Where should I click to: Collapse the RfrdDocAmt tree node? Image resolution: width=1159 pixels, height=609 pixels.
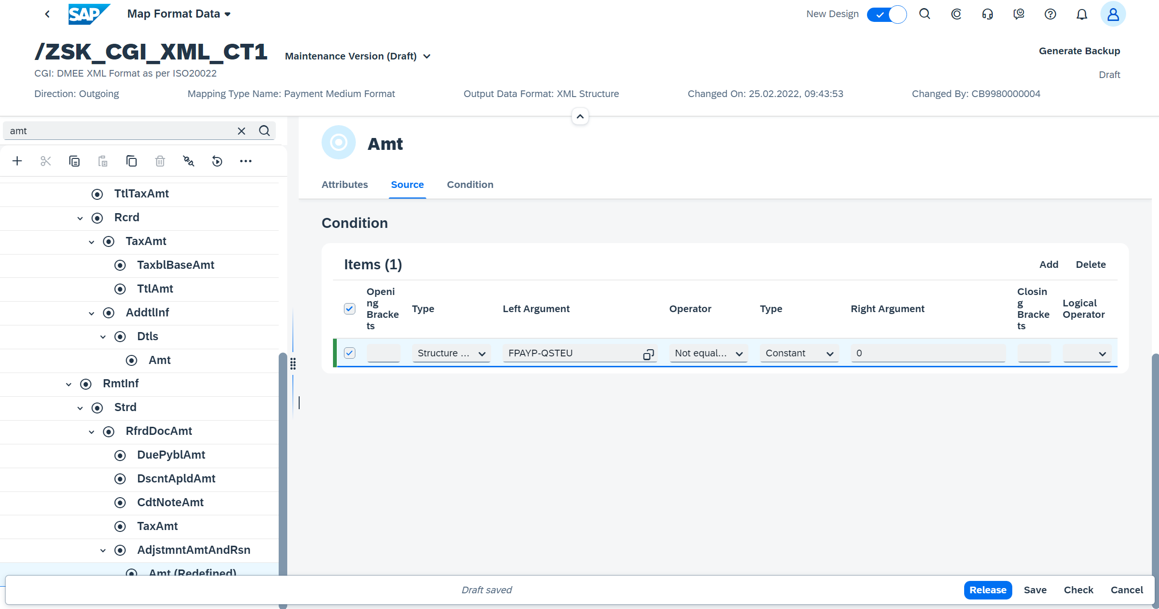91,432
